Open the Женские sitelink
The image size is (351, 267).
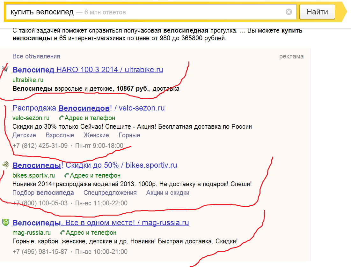96,135
